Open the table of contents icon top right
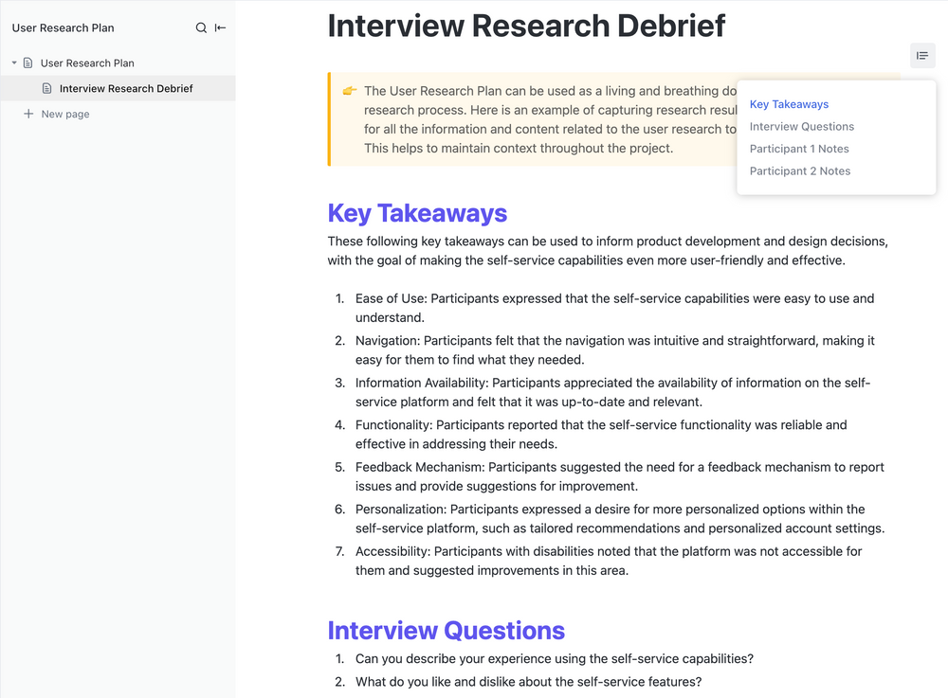948x698 pixels. tap(922, 55)
